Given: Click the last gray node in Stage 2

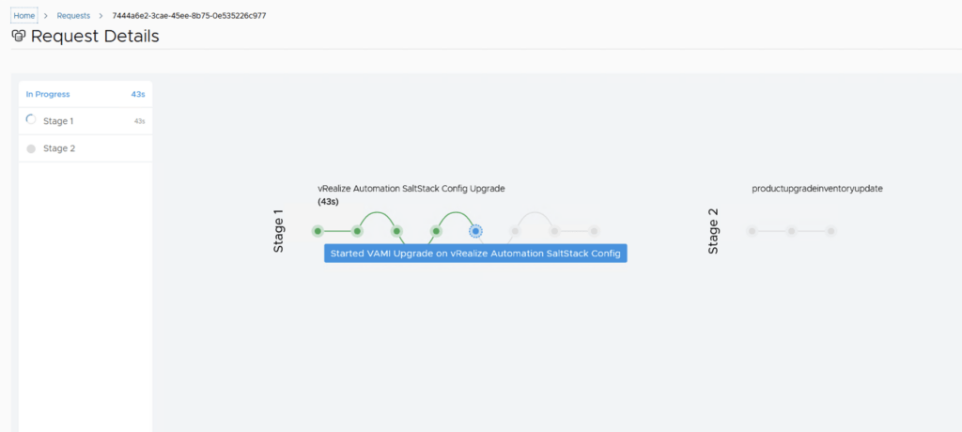Looking at the screenshot, I should [x=830, y=231].
